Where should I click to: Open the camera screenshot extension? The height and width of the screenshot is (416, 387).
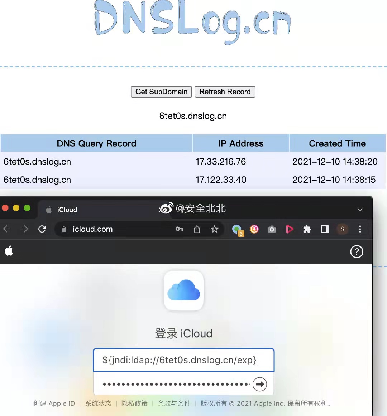[272, 229]
